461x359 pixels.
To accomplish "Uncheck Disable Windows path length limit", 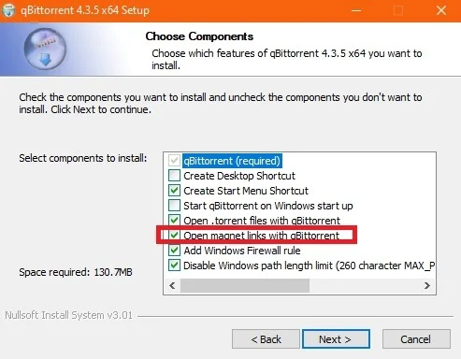I will point(174,266).
